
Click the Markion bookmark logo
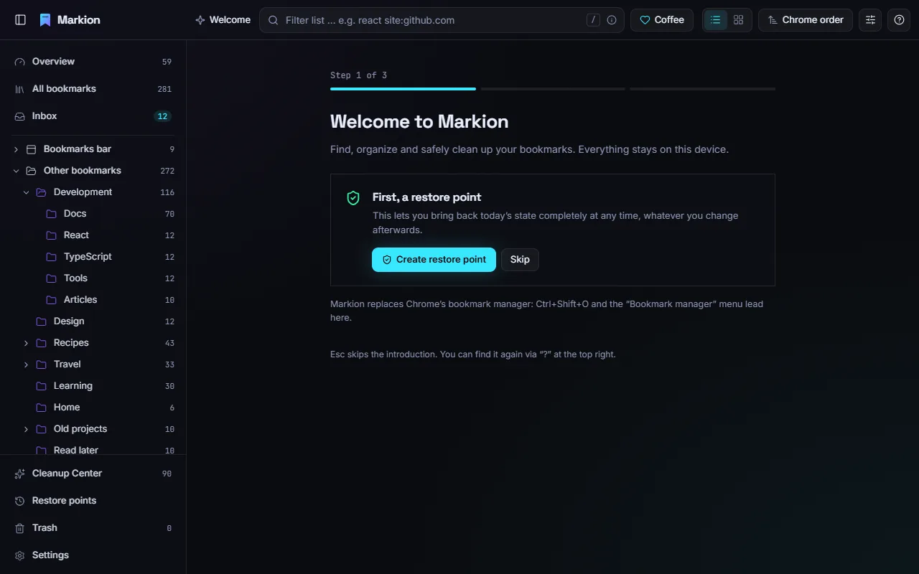(45, 20)
